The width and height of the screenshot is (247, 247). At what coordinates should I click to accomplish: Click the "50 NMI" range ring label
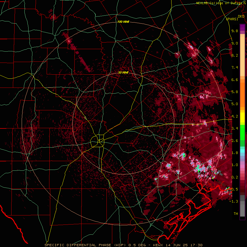[123, 72]
